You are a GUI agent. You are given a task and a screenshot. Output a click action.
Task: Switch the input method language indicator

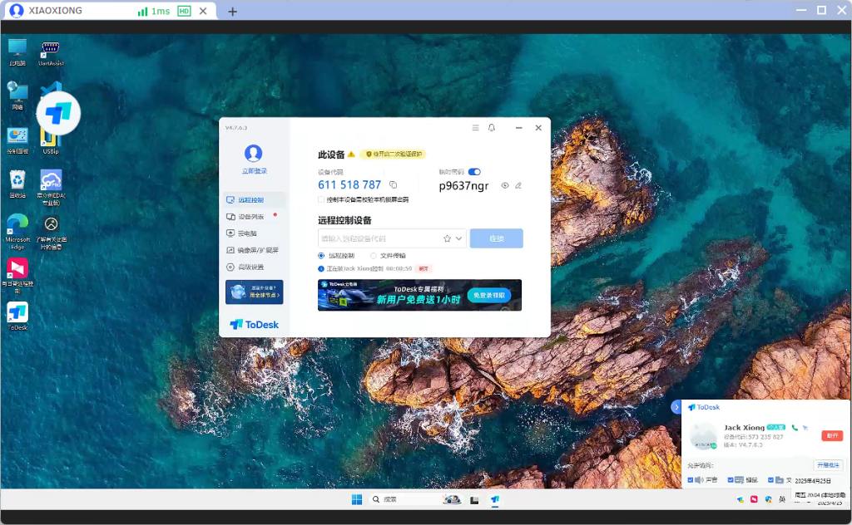[x=782, y=499]
